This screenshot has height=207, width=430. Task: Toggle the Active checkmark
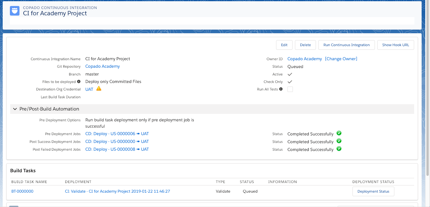pos(290,74)
